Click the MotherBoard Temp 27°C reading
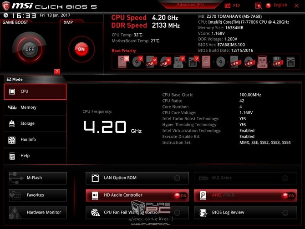This screenshot has height=229, width=305. (136, 41)
